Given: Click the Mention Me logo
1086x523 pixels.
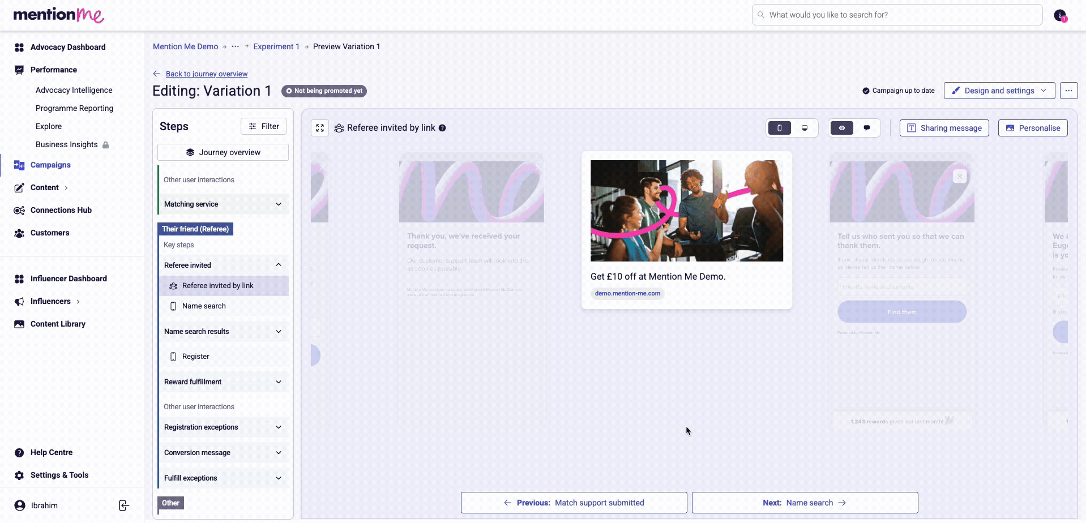Looking at the screenshot, I should click(x=58, y=15).
